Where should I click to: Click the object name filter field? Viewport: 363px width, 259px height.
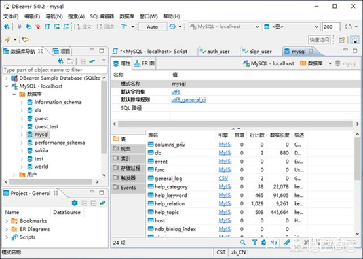tap(55, 70)
